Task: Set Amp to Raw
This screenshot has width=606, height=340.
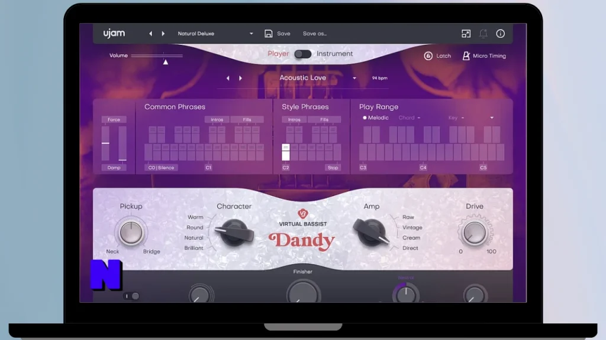Action: click(408, 217)
